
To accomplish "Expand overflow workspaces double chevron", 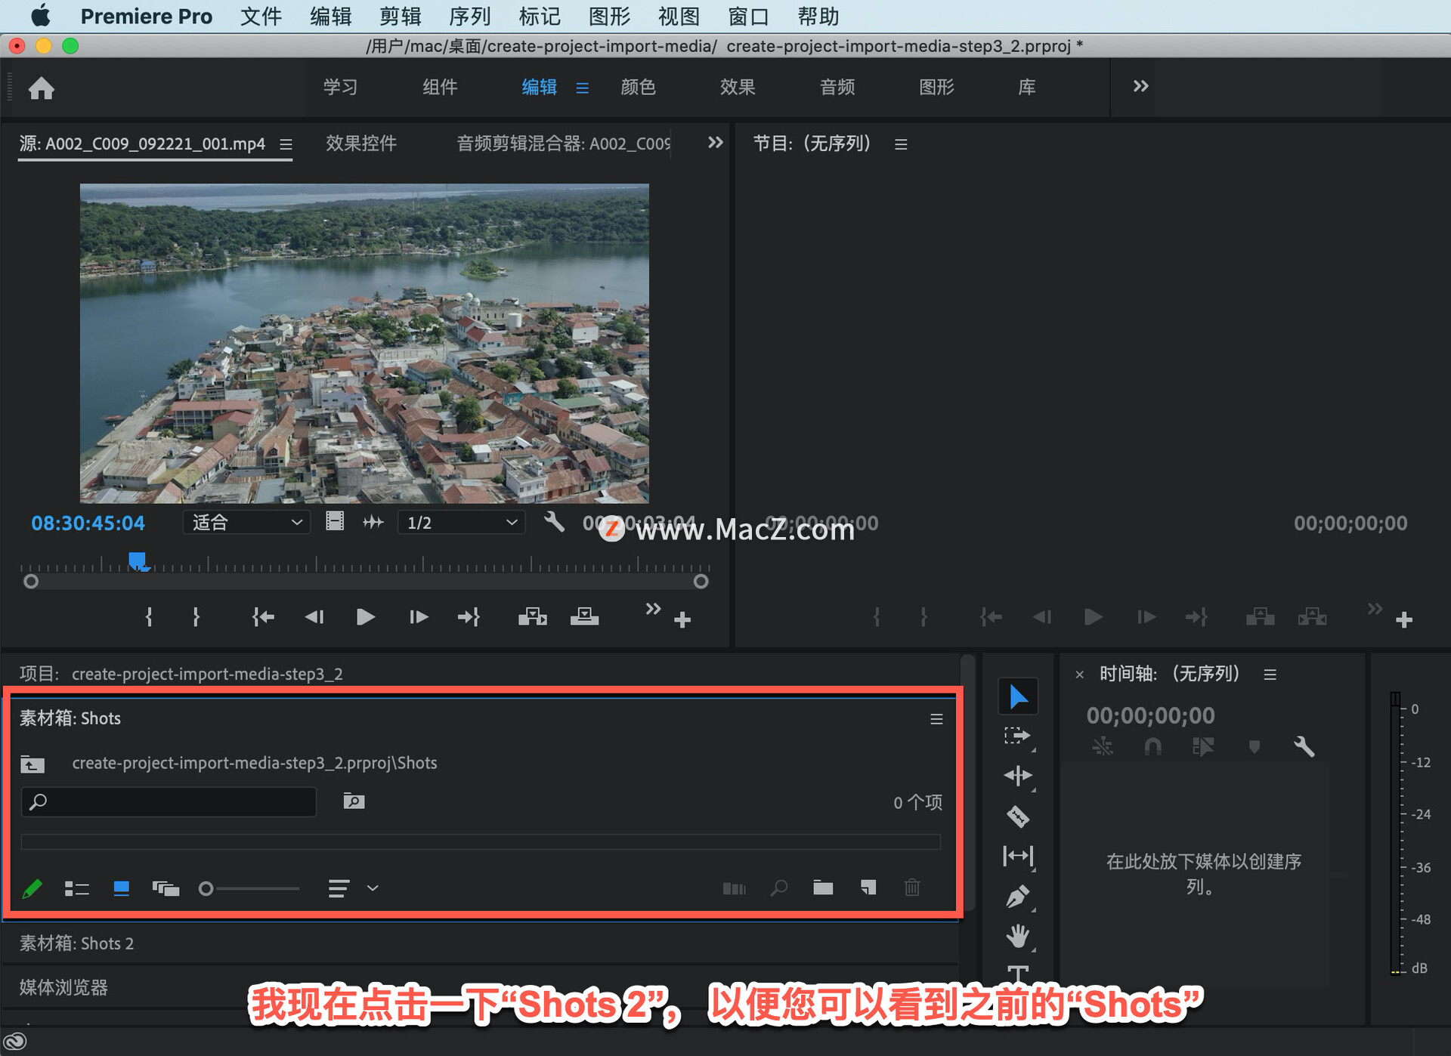I will pos(1140,86).
